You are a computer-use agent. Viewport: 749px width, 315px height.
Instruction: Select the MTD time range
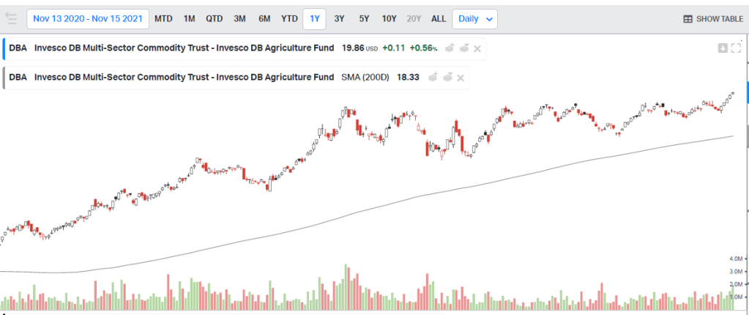click(163, 18)
